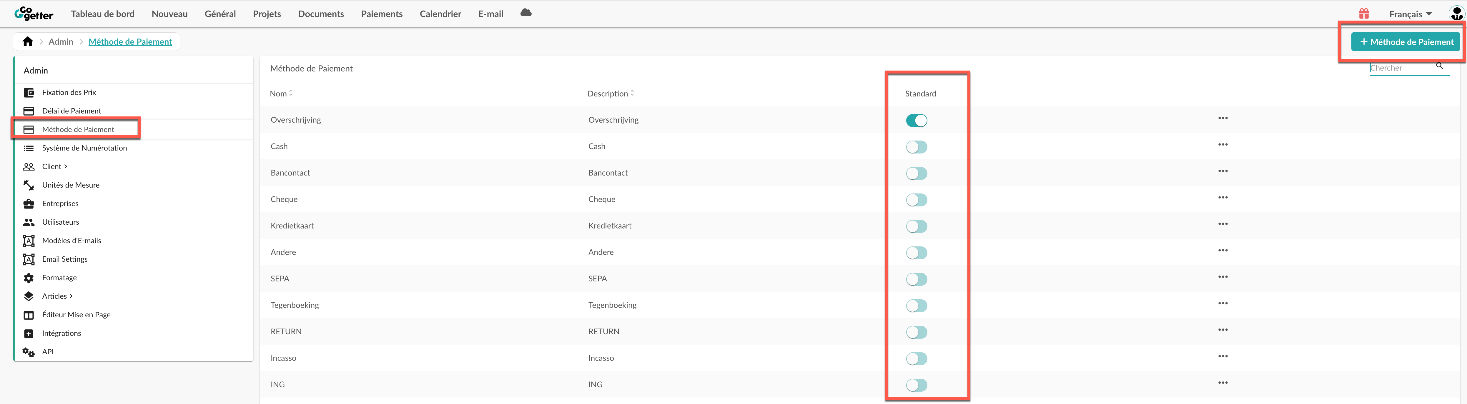
Task: Open the Nouveau menu
Action: pyautogui.click(x=170, y=14)
